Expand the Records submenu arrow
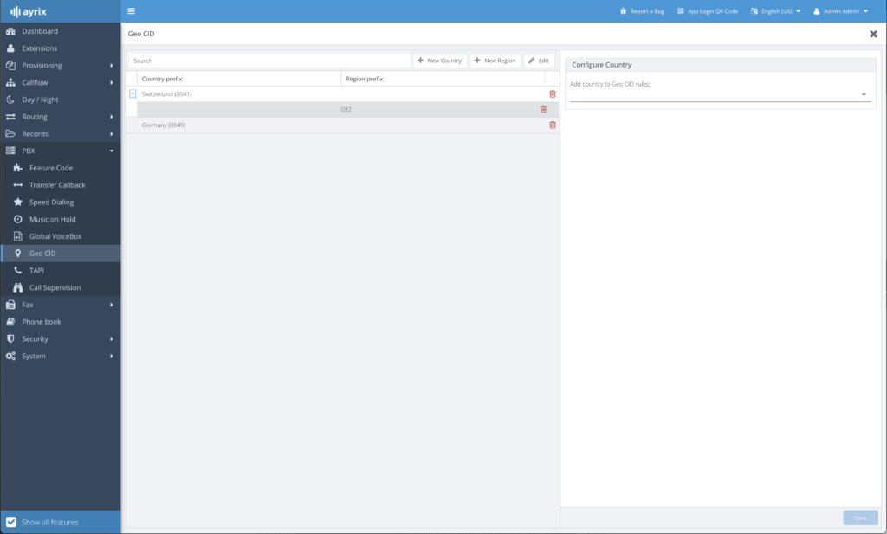The image size is (887, 534). [112, 134]
